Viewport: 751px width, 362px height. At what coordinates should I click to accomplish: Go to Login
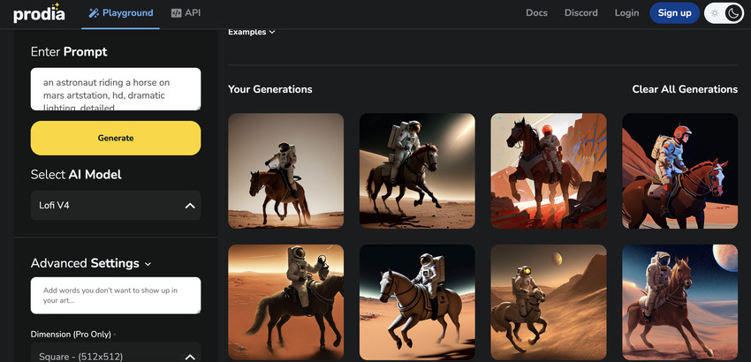pos(626,13)
